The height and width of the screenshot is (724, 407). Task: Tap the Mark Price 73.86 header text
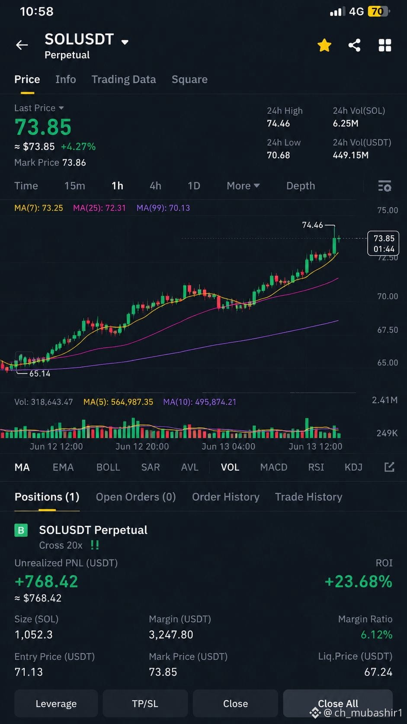pos(50,163)
